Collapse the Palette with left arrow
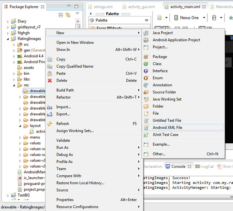The image size is (233, 211). [91, 14]
